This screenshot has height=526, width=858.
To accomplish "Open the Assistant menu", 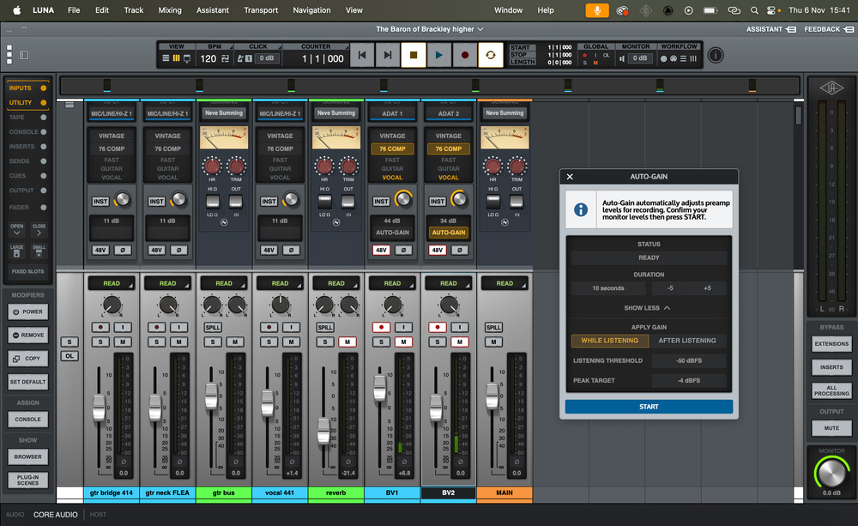I will 212,9.
